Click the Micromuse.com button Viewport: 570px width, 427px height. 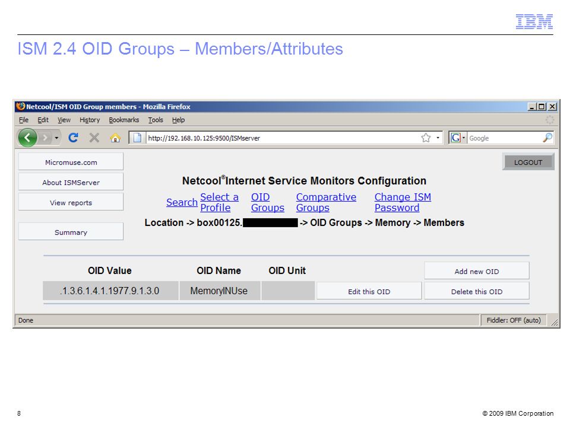click(x=71, y=161)
